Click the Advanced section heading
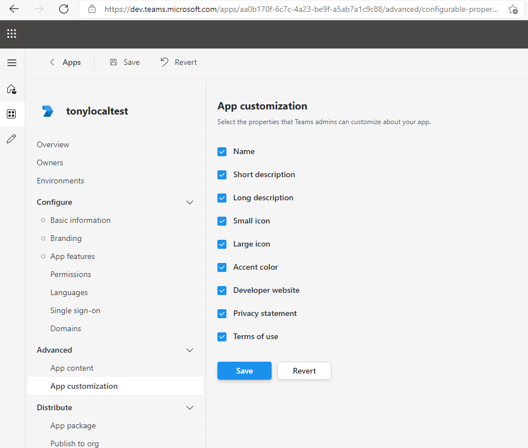 click(x=55, y=350)
